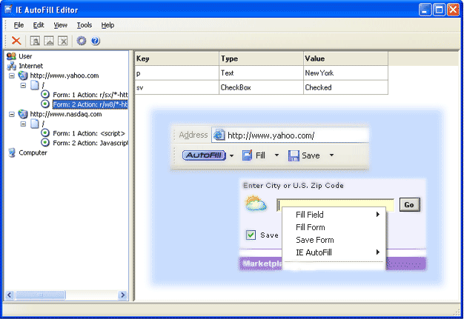Open the Fill dropdown arrow
Viewport: 464px width, 319px height.
(276, 155)
